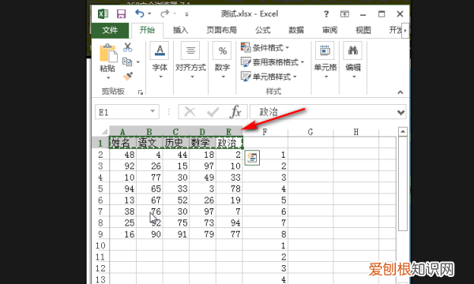Click the vertical scrollbar thumb

[403, 184]
